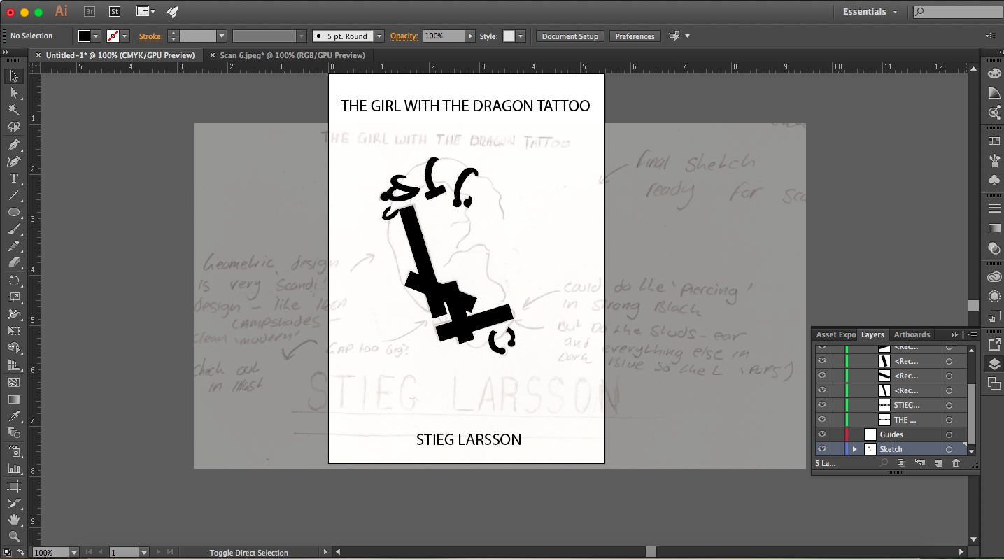Select the Curvature tool
This screenshot has width=1004, height=559.
14,162
